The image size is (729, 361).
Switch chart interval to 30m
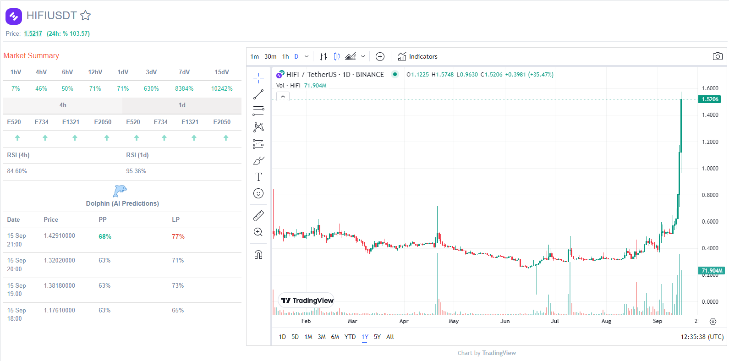click(270, 56)
